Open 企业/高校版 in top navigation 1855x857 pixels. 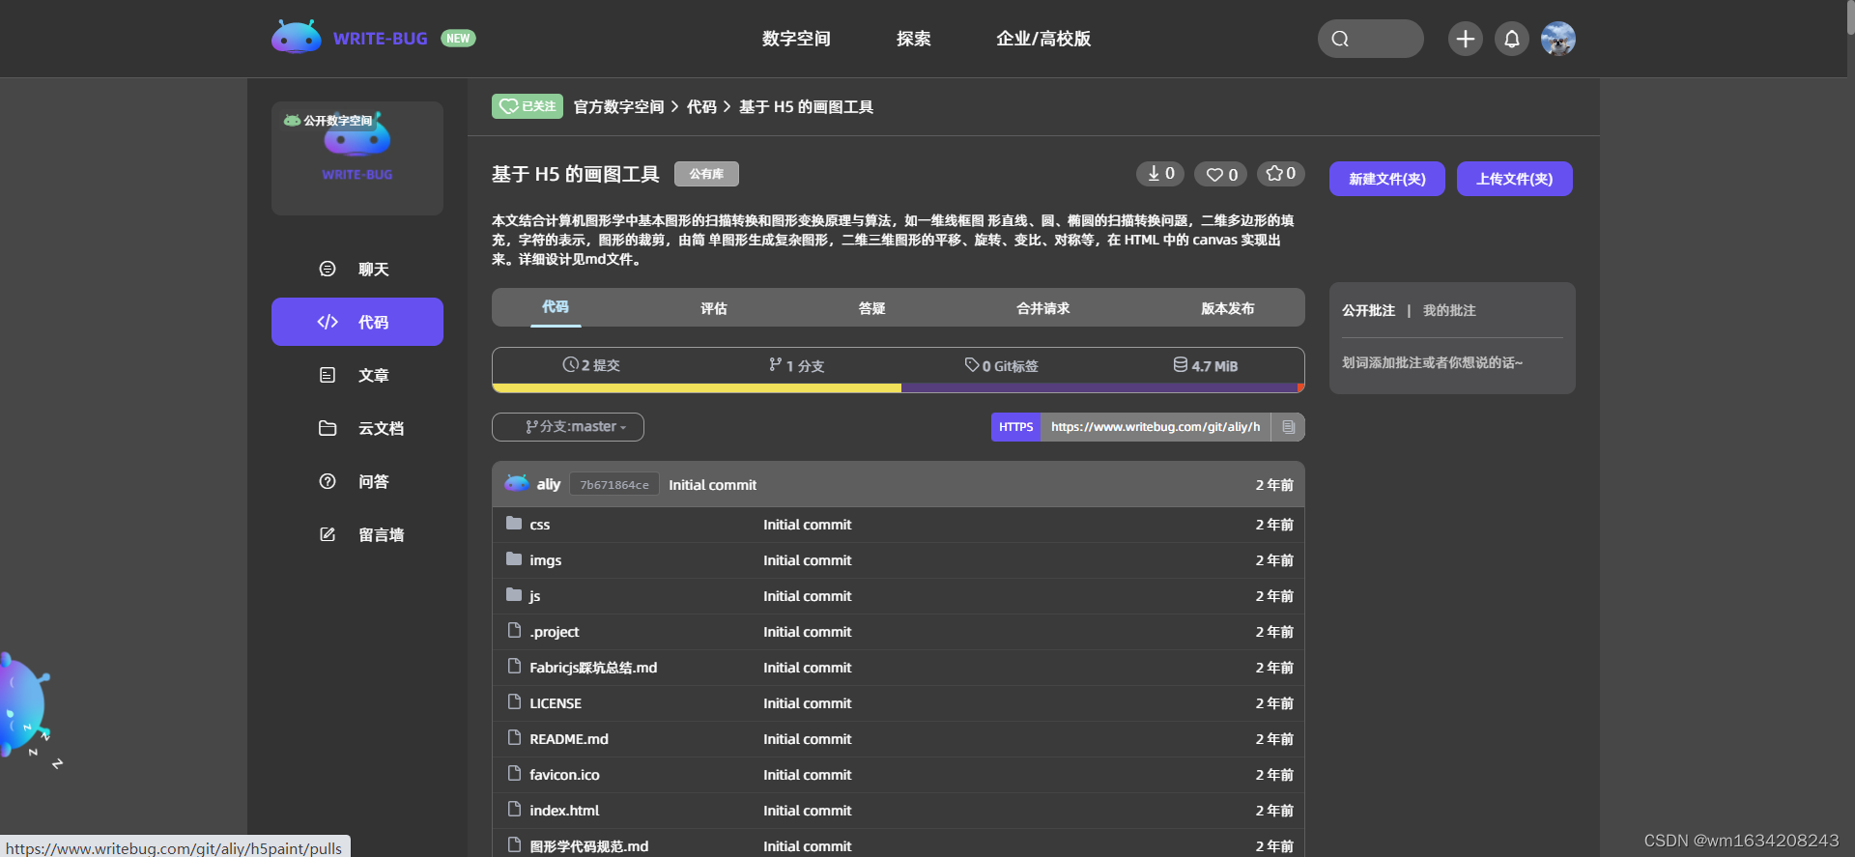pos(1043,39)
